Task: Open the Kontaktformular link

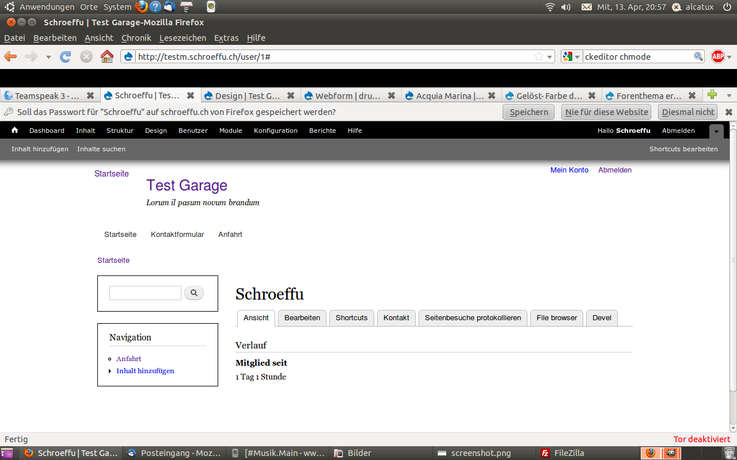Action: [x=177, y=235]
